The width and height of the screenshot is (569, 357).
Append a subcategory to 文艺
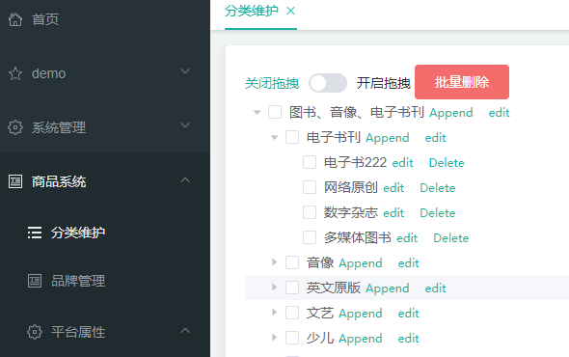361,314
